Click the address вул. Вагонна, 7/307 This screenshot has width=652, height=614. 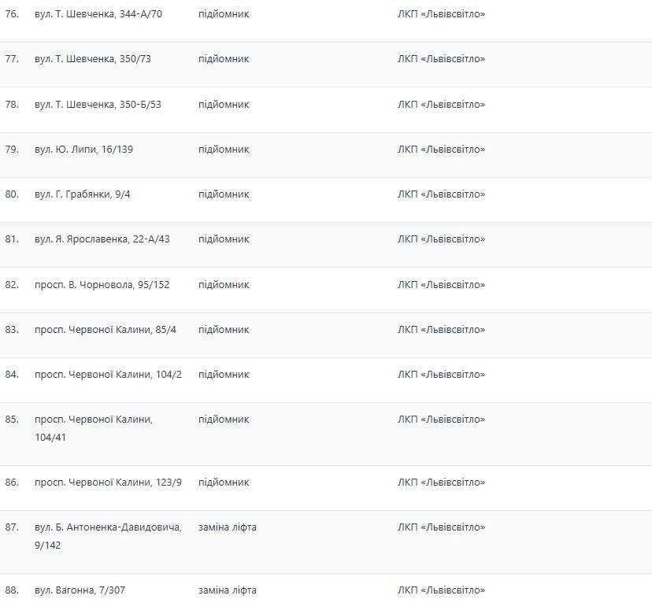(x=80, y=590)
